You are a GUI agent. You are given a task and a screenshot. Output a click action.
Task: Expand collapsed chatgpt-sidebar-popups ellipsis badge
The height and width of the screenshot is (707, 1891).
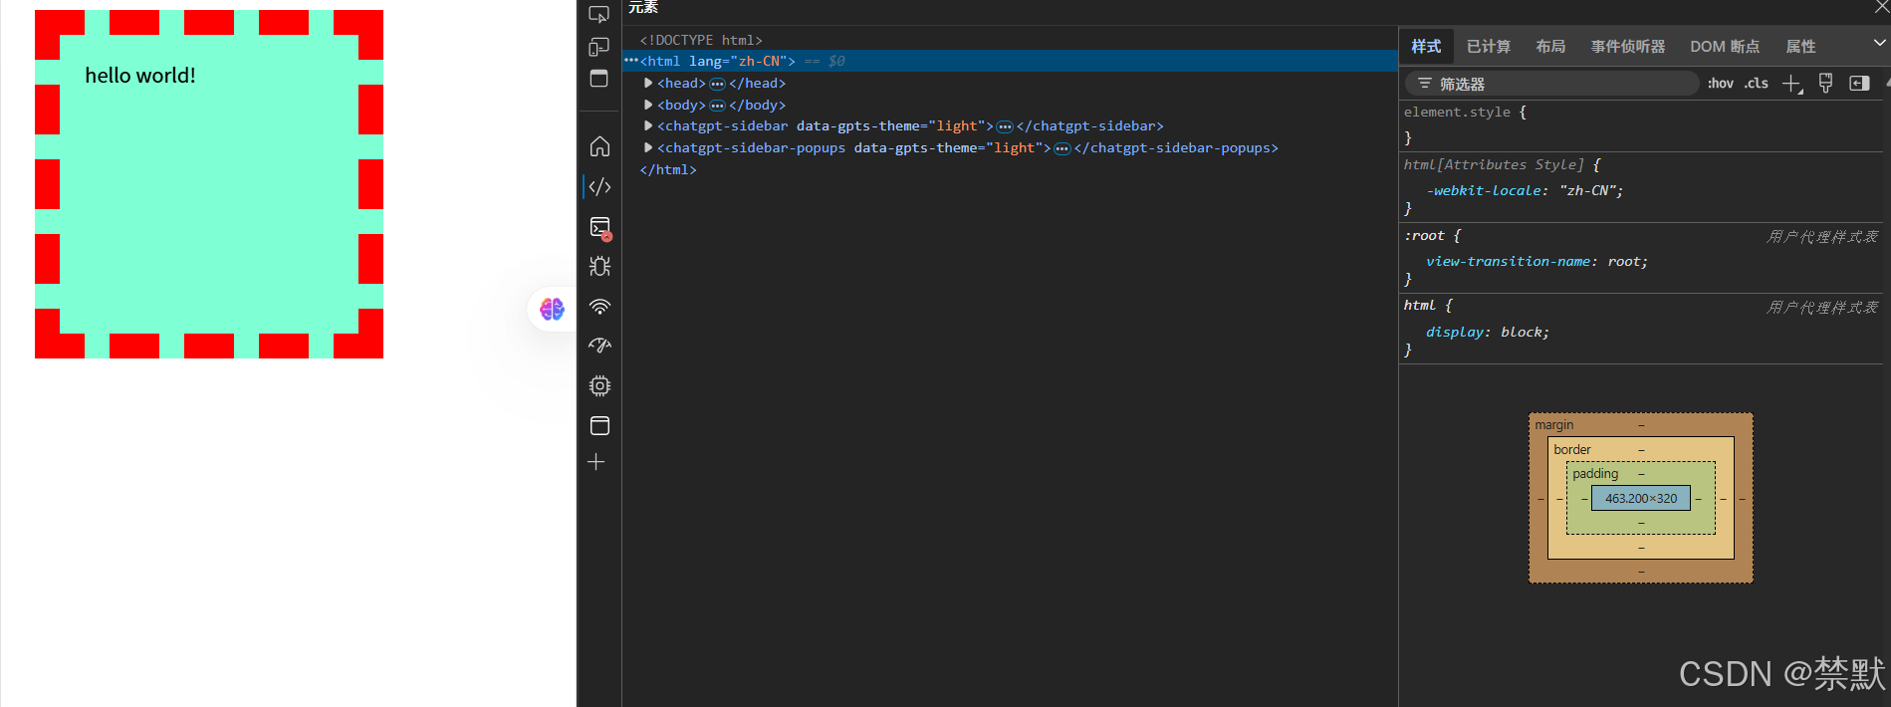1063,148
